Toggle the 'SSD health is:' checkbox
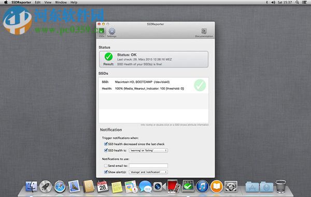This screenshot has width=311, height=197. pos(106,150)
